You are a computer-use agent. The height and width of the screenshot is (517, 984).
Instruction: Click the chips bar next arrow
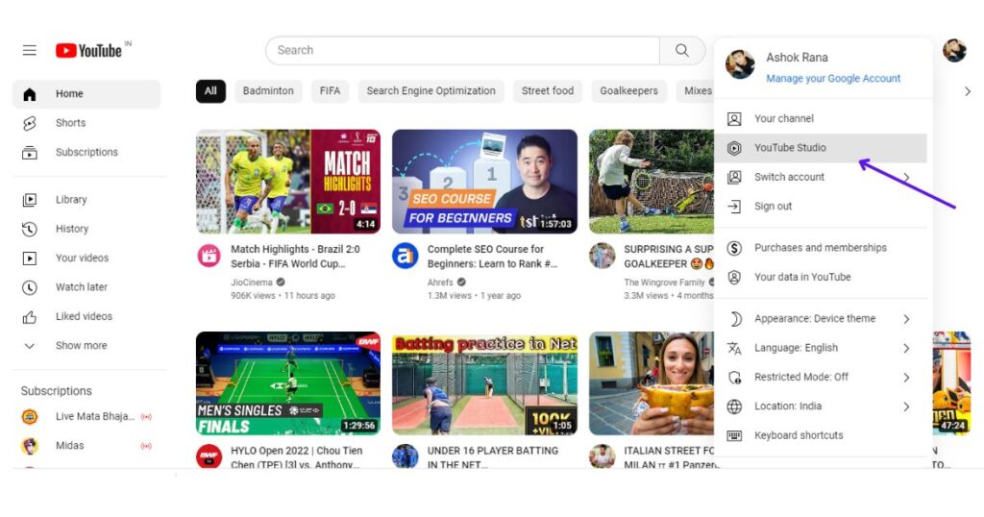[x=967, y=91]
